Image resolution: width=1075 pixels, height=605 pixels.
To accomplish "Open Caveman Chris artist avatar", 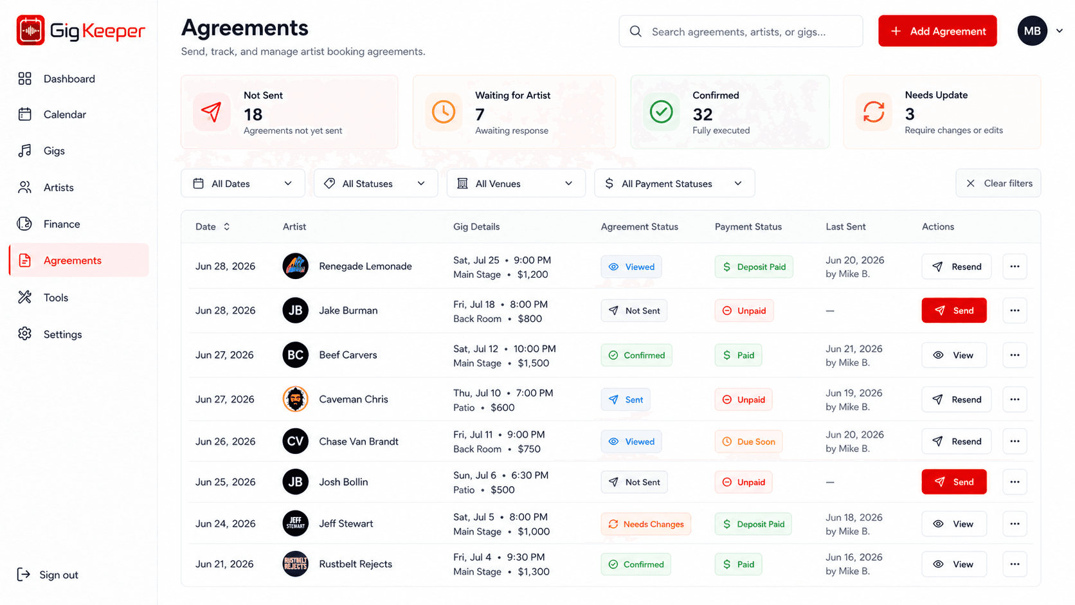I will pos(295,399).
